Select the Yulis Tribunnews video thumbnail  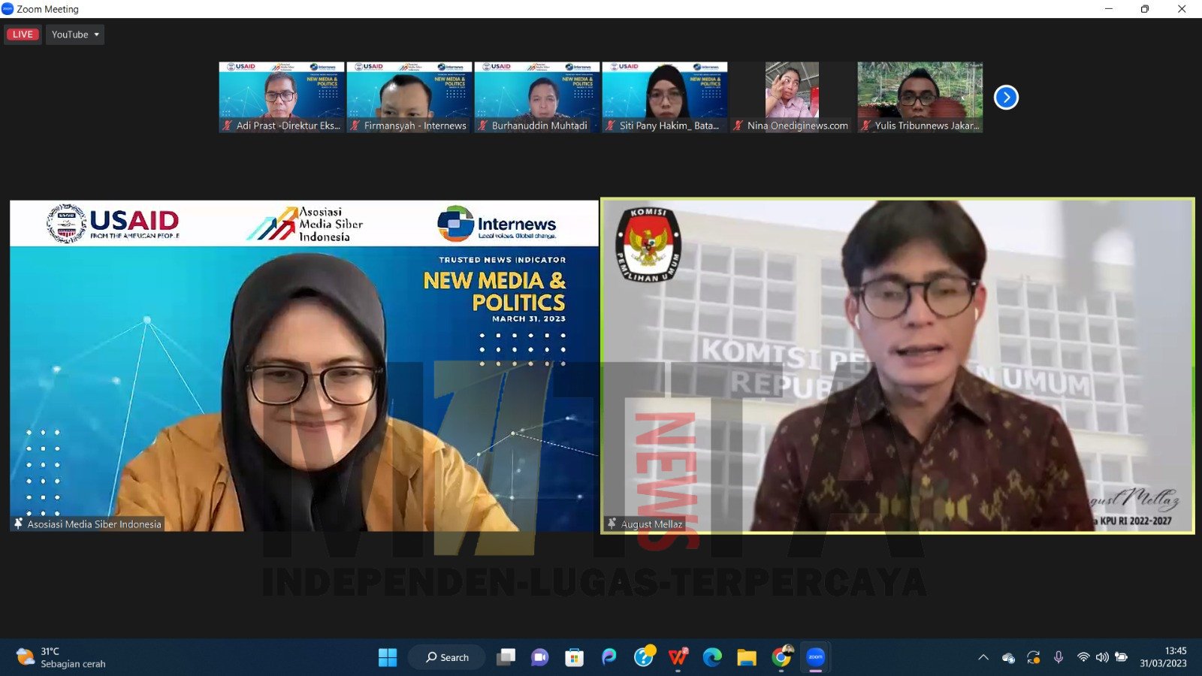click(x=920, y=92)
